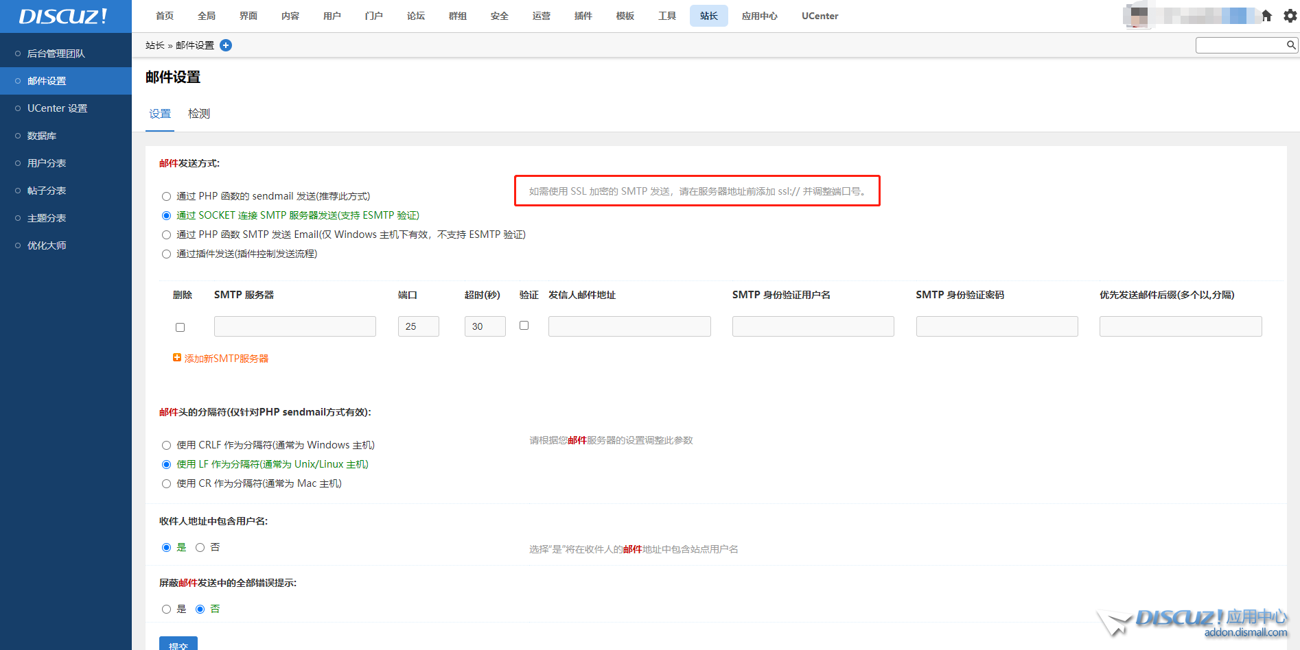The image size is (1300, 650).
Task: Click the DISCUZ! logo
Action: click(63, 16)
